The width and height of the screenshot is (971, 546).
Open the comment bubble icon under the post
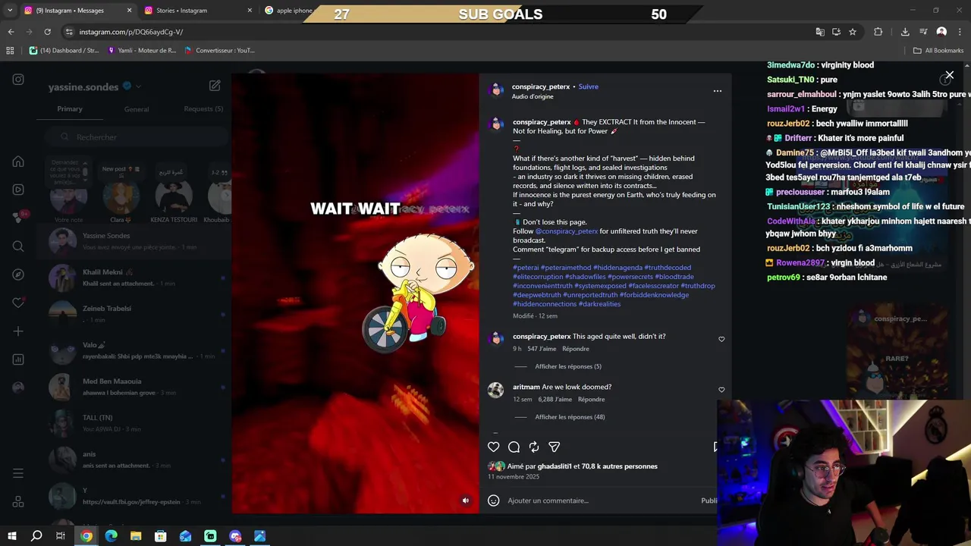coord(514,447)
